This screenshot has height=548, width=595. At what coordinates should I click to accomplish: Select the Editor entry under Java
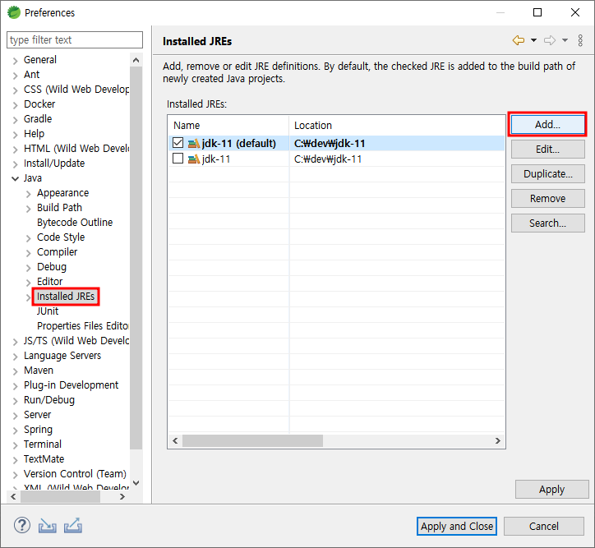click(49, 282)
